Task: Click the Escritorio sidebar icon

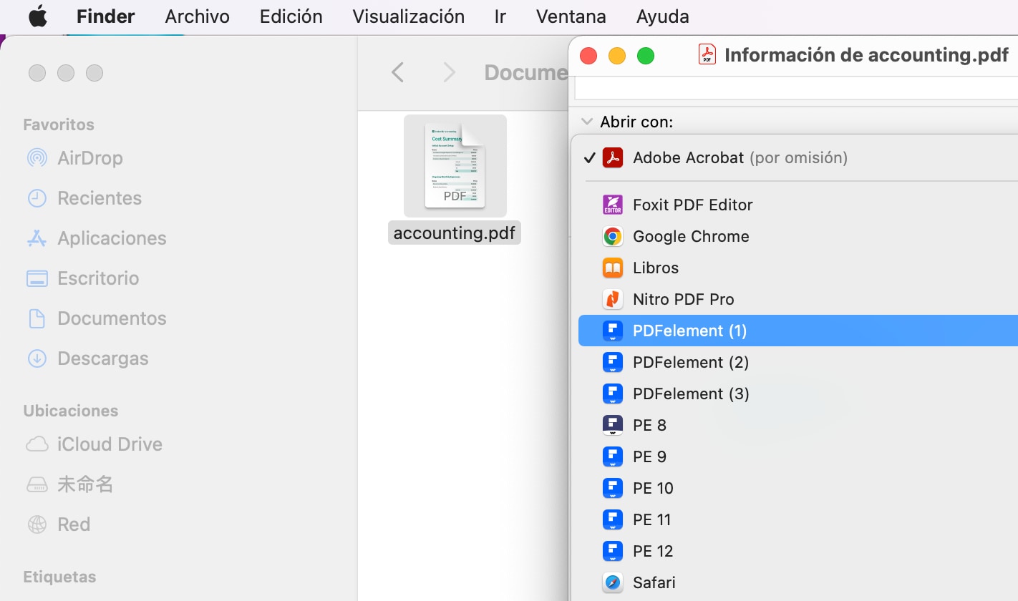Action: pyautogui.click(x=37, y=278)
